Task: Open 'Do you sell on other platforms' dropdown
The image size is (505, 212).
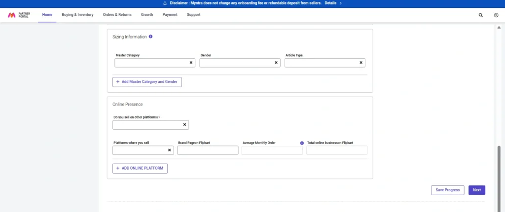Action: 147,125
